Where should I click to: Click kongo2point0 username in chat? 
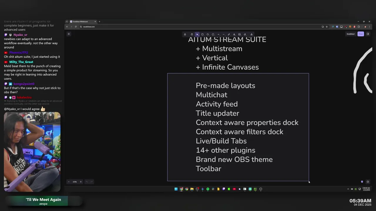click(x=24, y=84)
